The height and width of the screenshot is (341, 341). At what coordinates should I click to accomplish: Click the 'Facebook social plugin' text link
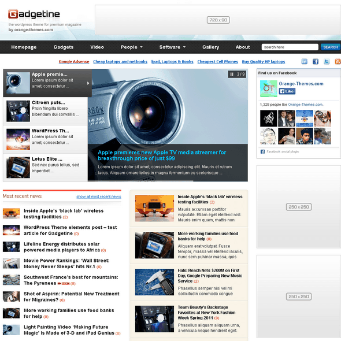tap(283, 151)
